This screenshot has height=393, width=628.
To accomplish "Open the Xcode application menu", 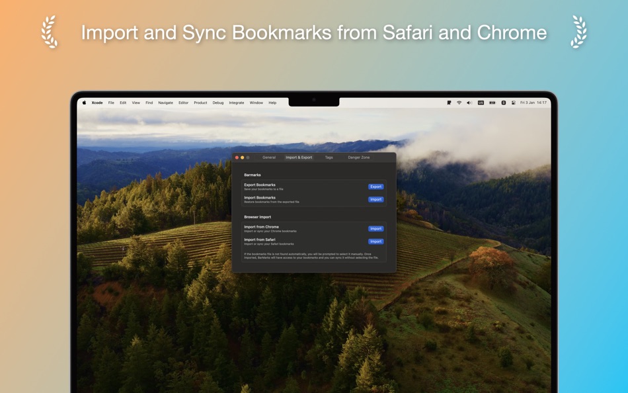I will [97, 103].
